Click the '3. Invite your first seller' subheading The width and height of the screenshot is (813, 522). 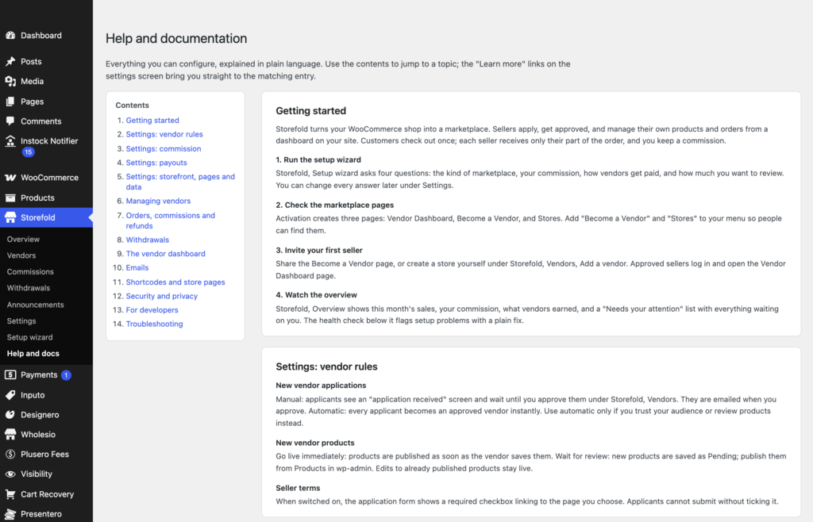click(x=319, y=250)
